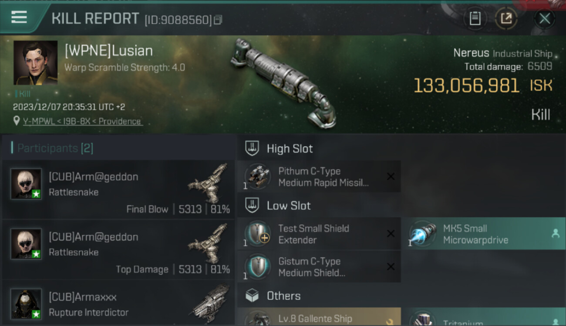Open the hamburger menu icon
Image resolution: width=566 pixels, height=326 pixels.
19,18
